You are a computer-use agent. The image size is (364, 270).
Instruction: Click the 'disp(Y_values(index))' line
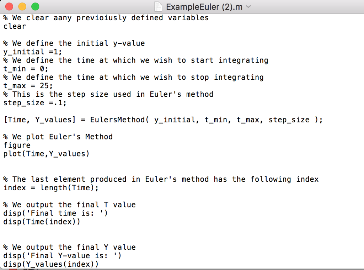51,264
